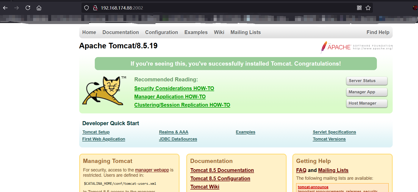Click the Managing Tomcat heading

(x=108, y=161)
